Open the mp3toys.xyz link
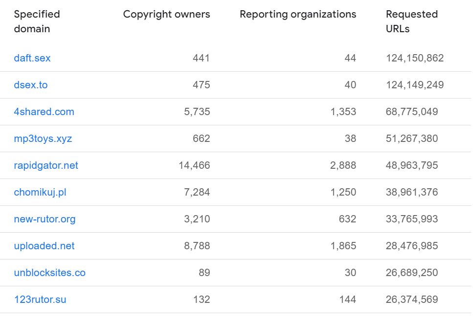The width and height of the screenshot is (473, 318). (x=43, y=139)
